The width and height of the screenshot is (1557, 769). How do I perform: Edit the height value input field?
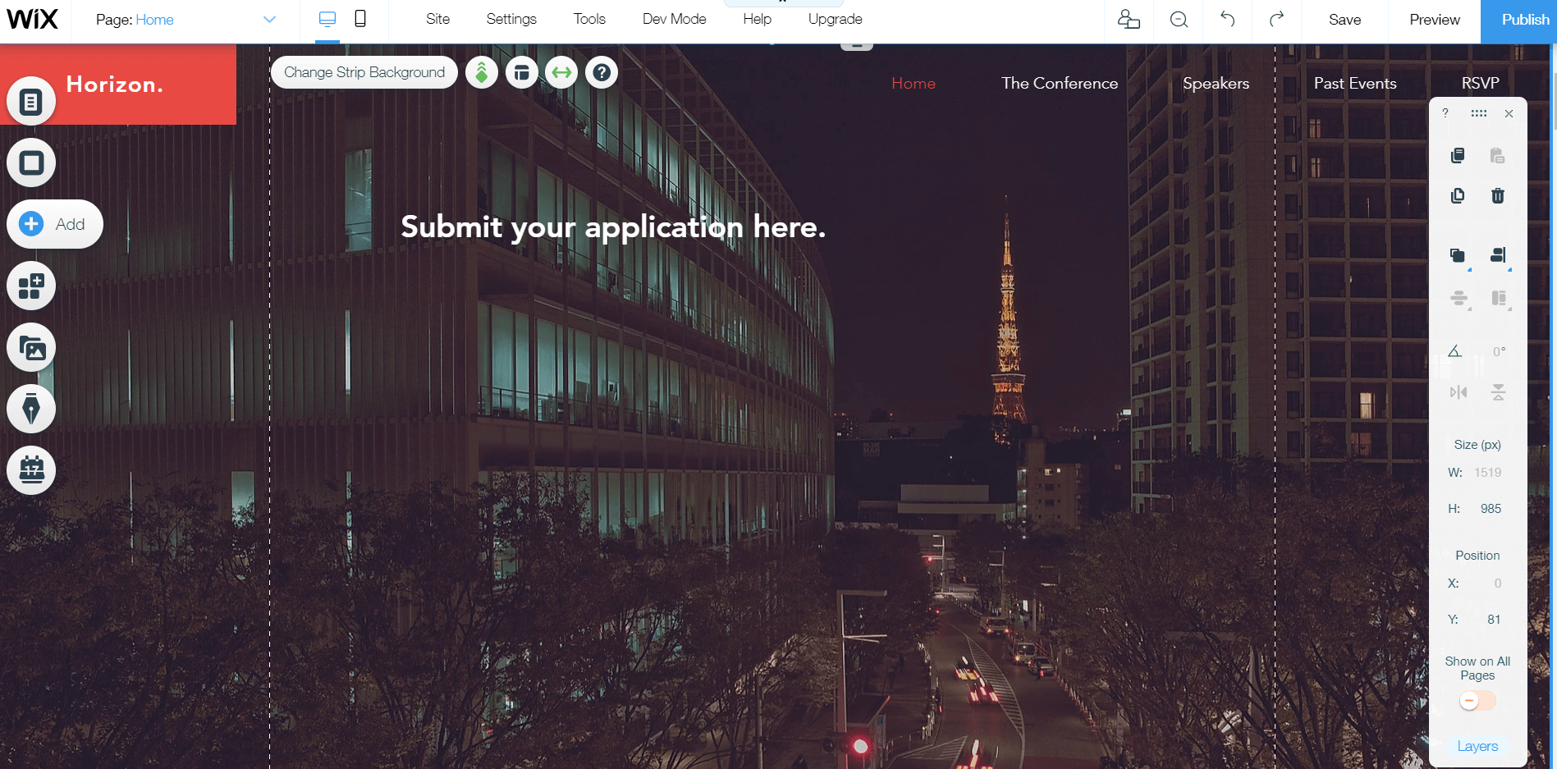(x=1490, y=508)
